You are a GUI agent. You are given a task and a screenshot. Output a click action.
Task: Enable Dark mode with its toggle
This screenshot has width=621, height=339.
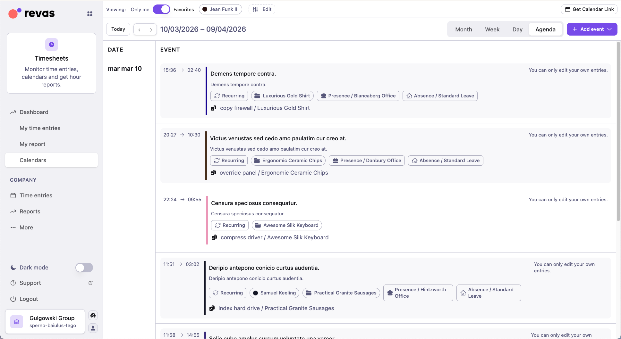coord(84,268)
